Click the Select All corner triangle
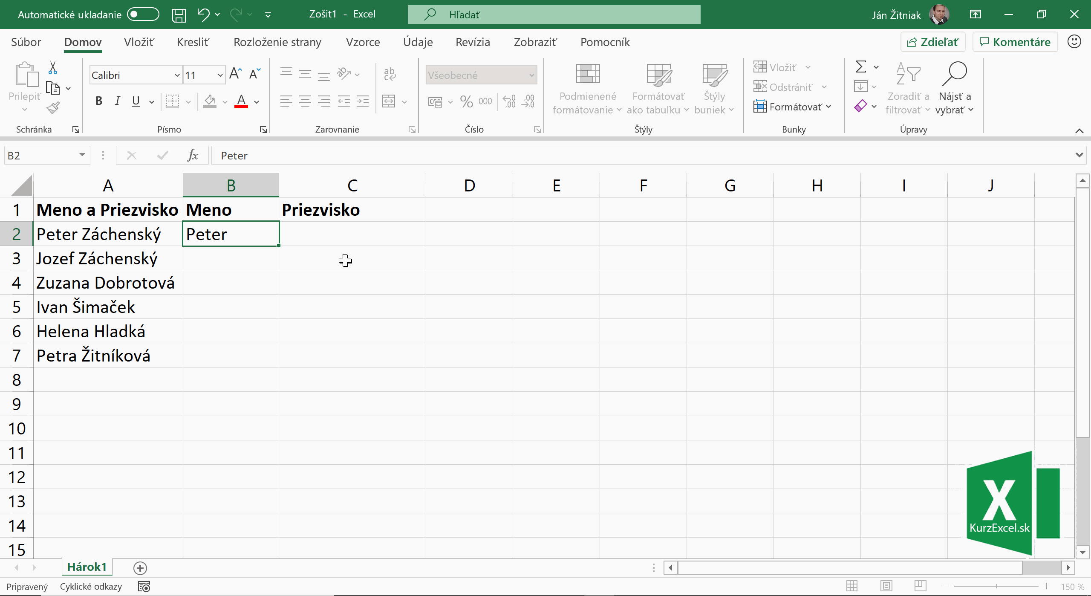 coord(21,185)
